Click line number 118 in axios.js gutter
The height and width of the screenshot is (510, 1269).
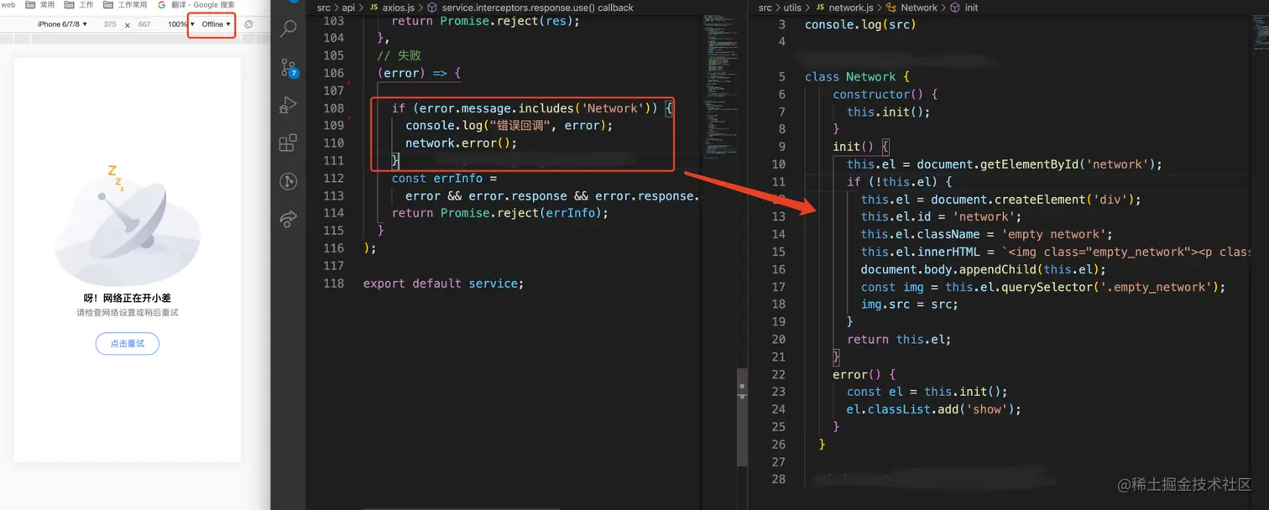333,284
